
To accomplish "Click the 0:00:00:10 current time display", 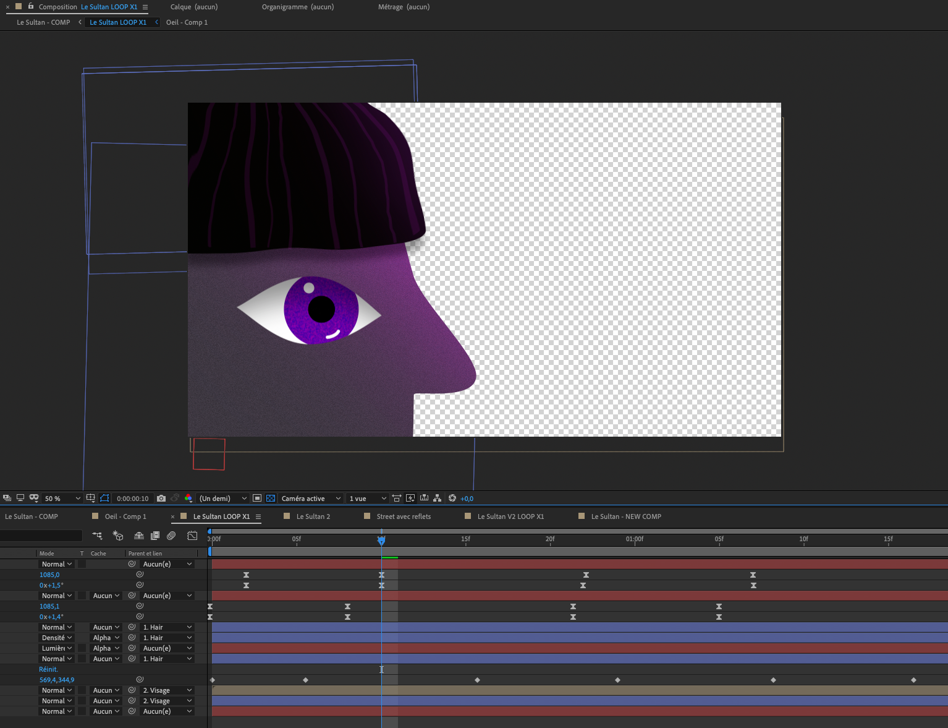I will coord(133,499).
